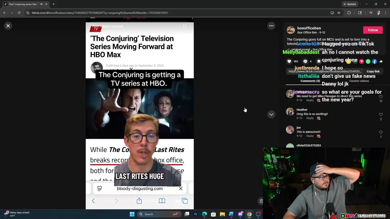The image size is (390, 219).
Task: Share video to WhatsApp
Action: 368,61
